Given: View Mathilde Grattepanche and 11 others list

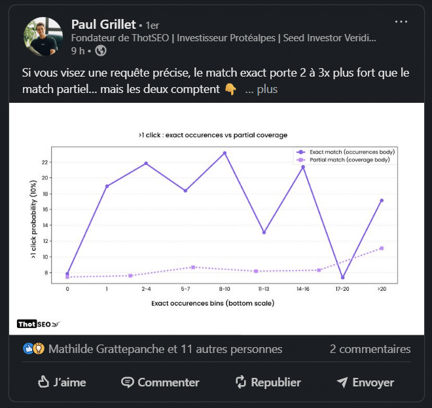Looking at the screenshot, I should click(x=165, y=349).
